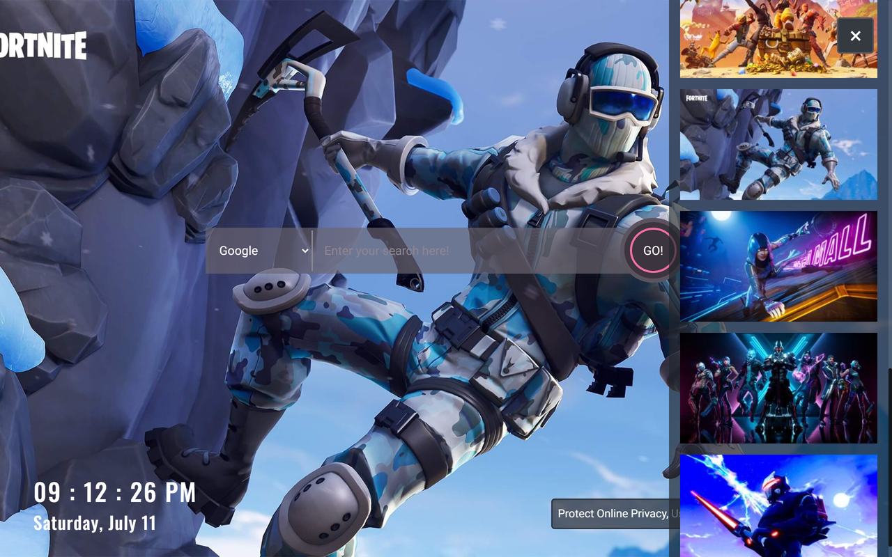Choose the snow climber wallpaper thumbnail
The image size is (892, 557).
[x=778, y=144]
